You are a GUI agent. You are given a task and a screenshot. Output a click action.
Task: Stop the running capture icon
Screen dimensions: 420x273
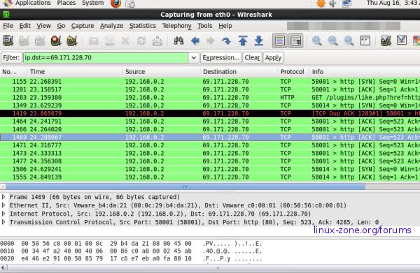tap(56, 41)
